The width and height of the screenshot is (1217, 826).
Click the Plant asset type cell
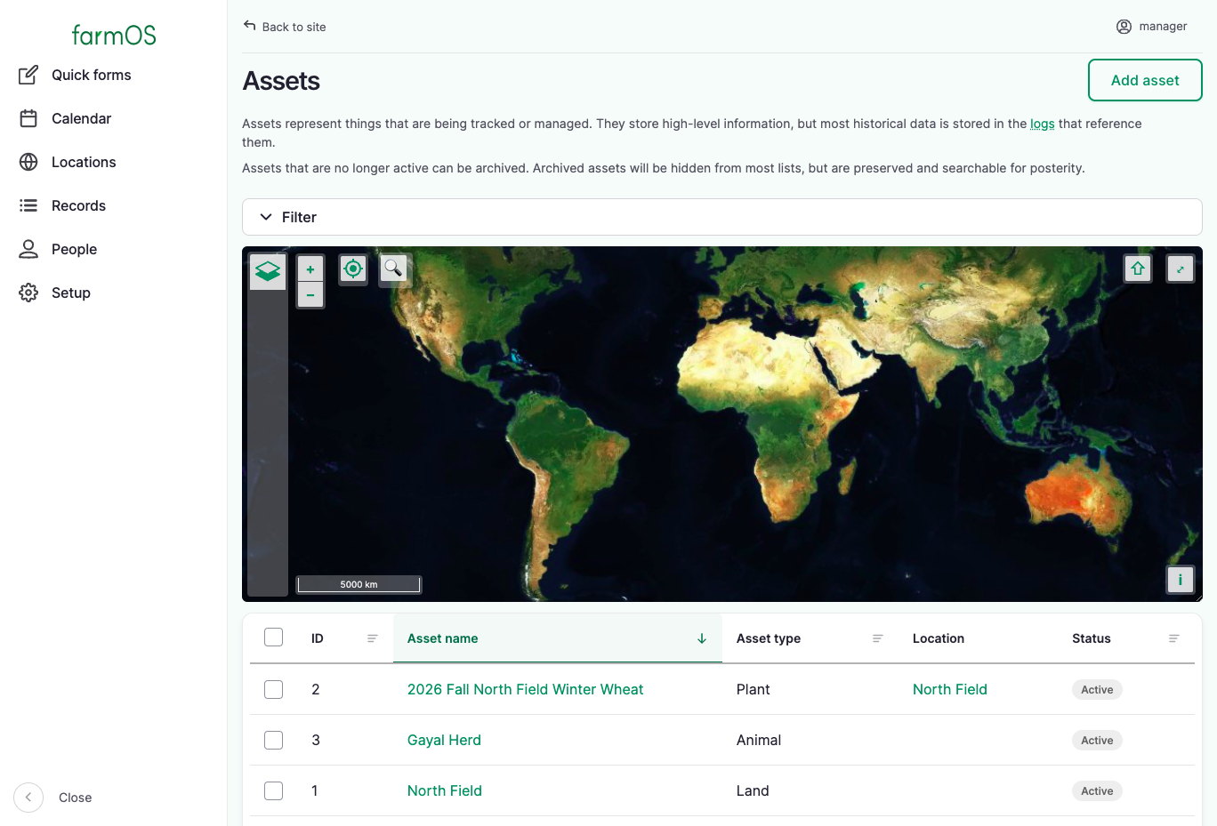click(x=754, y=689)
